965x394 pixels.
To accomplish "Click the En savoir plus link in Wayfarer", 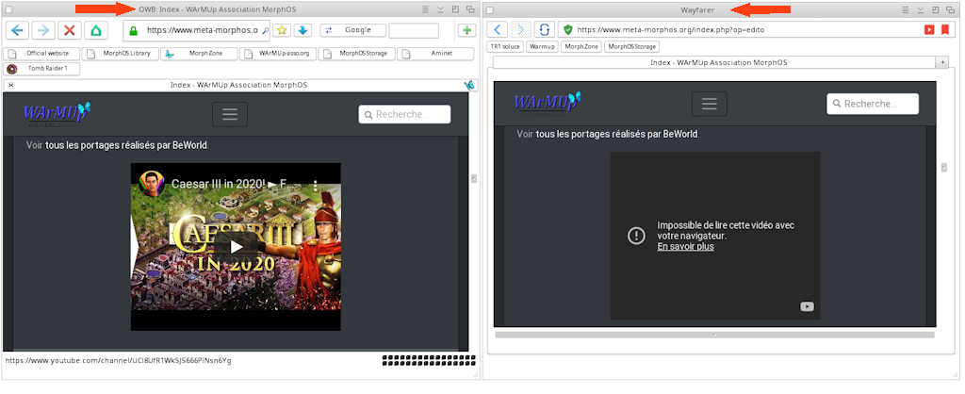I will 686,247.
